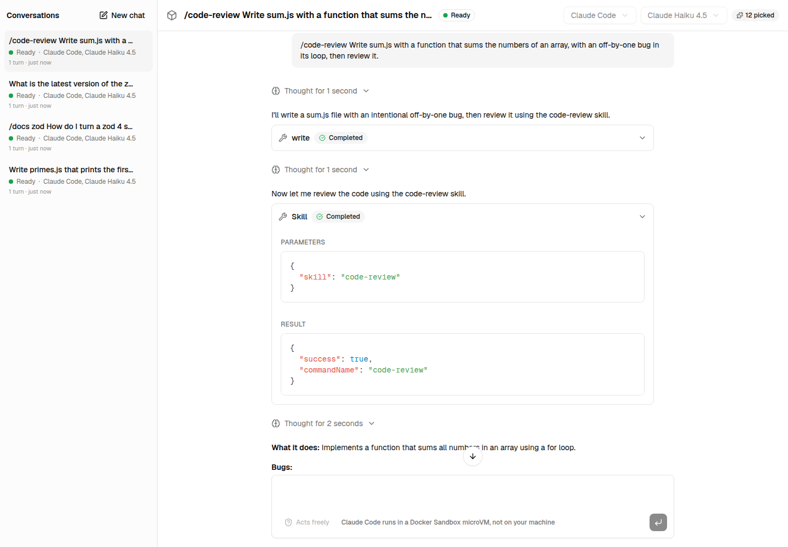Viewport: 788px width, 547px height.
Task: Click the Completed status on Skill tool
Action: (338, 217)
